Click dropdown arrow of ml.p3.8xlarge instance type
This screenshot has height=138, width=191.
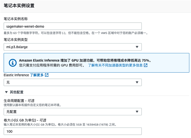(137, 47)
